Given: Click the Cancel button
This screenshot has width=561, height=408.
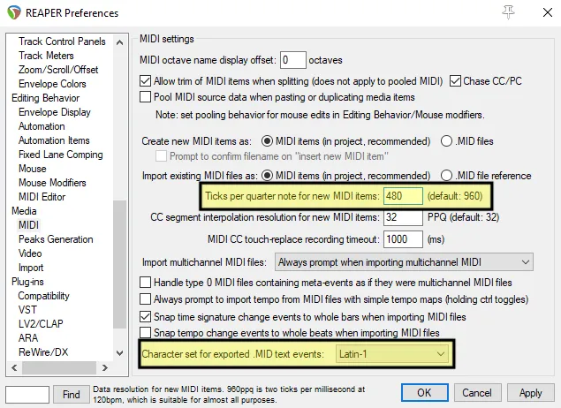Looking at the screenshot, I should pyautogui.click(x=477, y=393).
